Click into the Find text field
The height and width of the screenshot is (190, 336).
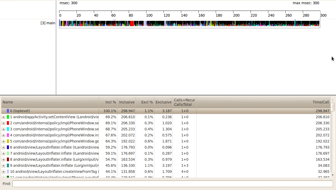[x=172, y=183]
